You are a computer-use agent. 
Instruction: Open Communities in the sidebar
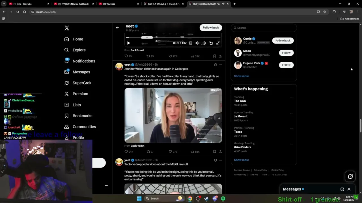[80, 127]
